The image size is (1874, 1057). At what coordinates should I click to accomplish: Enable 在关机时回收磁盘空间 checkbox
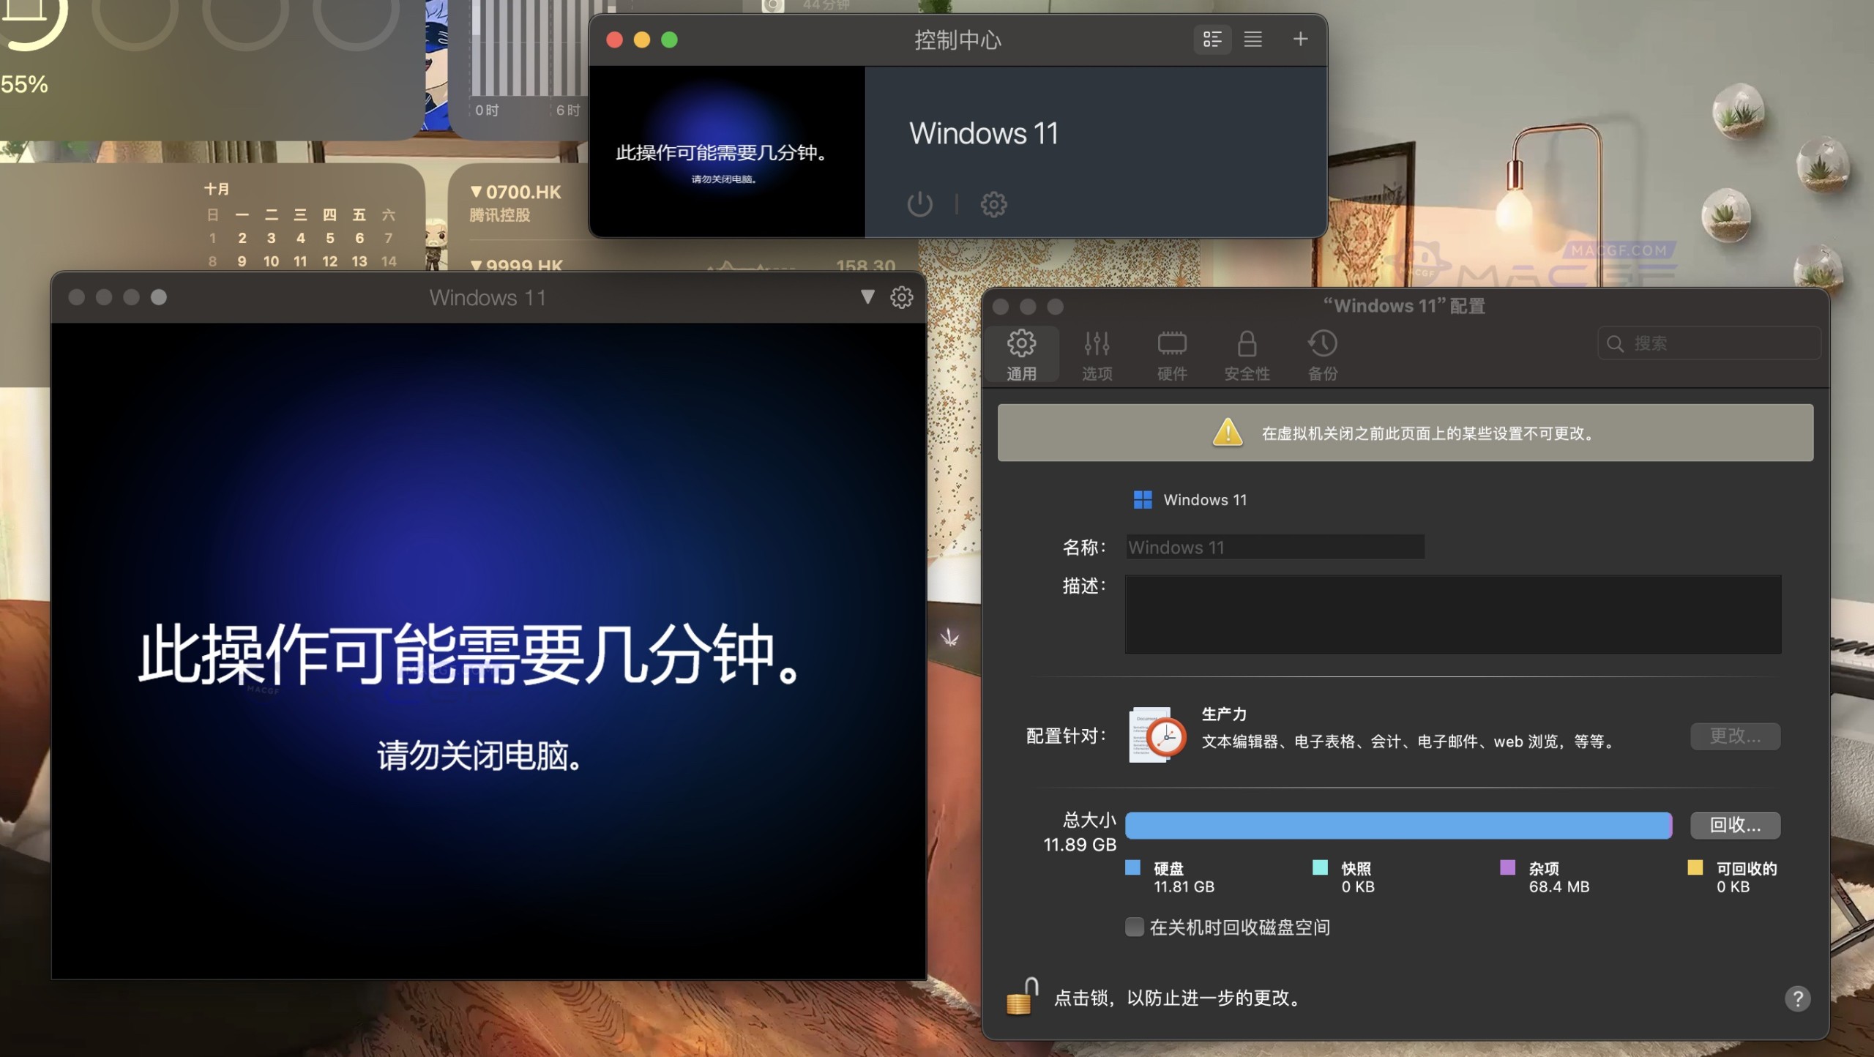[x=1135, y=927]
